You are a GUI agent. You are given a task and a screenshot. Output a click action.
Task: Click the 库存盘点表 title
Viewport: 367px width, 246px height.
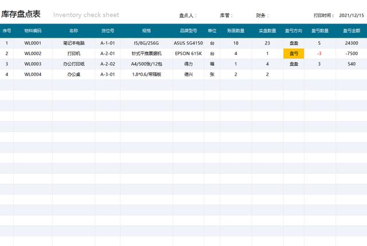pyautogui.click(x=21, y=14)
